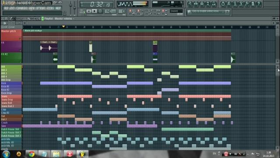This screenshot has width=280, height=158.
Task: Select the Kick Drop track label
Action: click(11, 93)
